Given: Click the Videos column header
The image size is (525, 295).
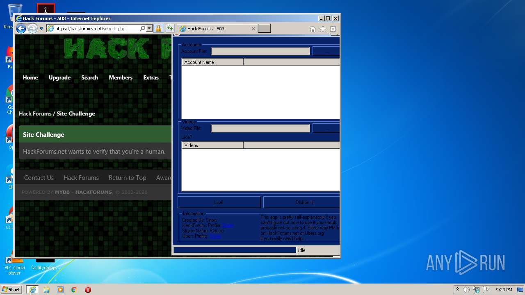Looking at the screenshot, I should click(212, 145).
